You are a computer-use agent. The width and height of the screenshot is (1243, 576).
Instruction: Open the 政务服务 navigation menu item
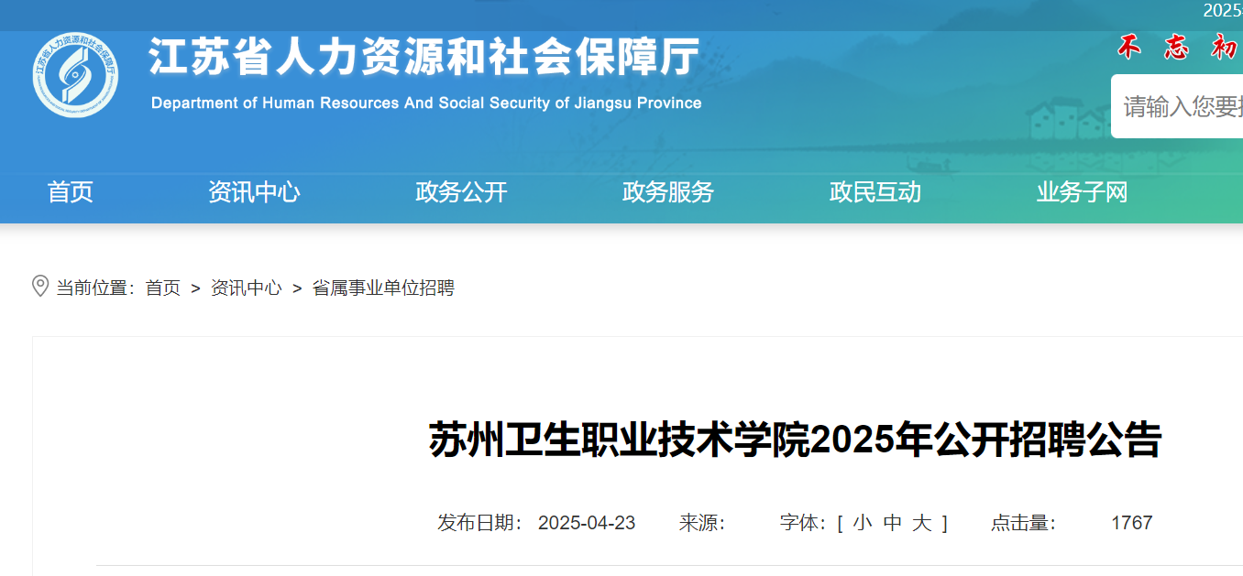(668, 192)
